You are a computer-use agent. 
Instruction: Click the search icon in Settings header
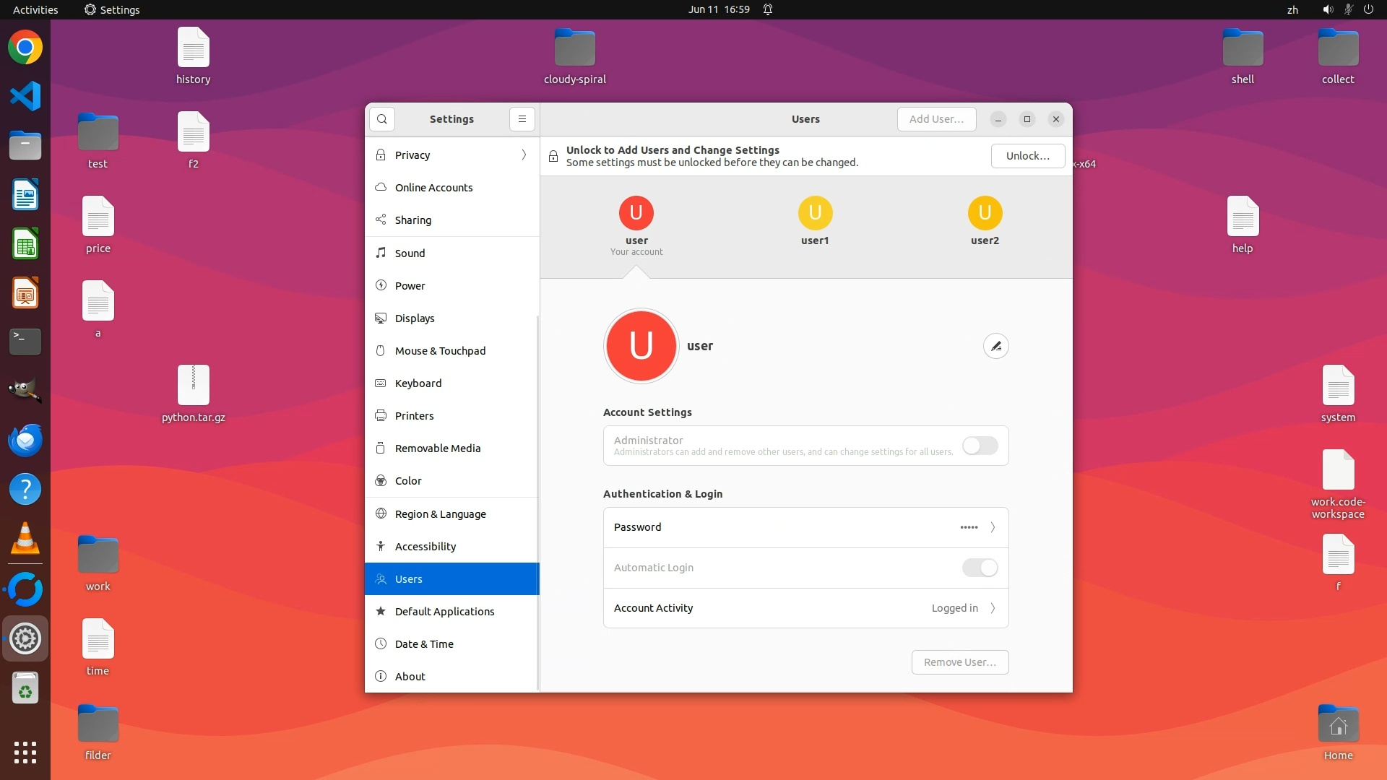pos(382,119)
